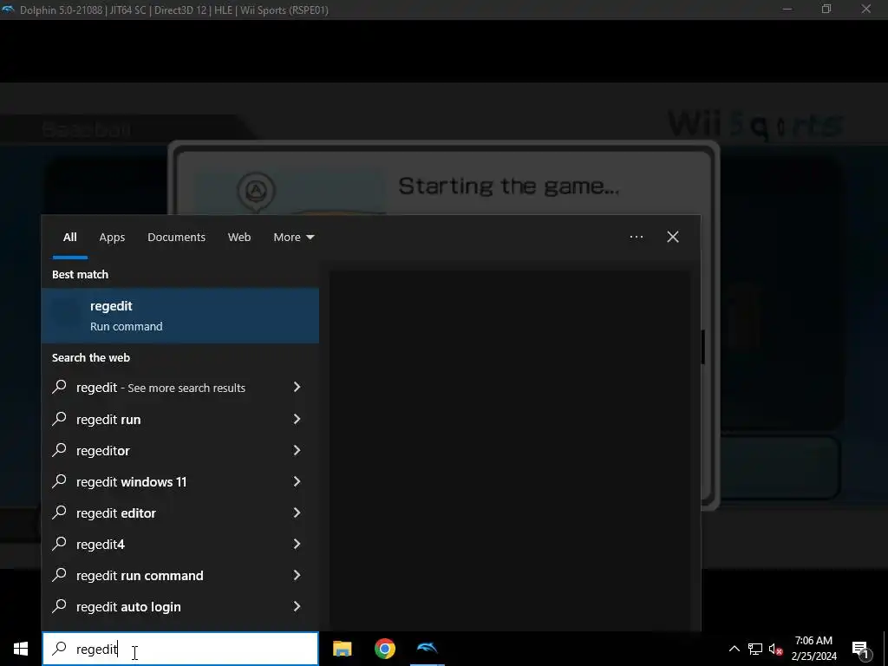Image resolution: width=888 pixels, height=666 pixels.
Task: Click the Dolphin window title bar icon
Action: pyautogui.click(x=8, y=10)
